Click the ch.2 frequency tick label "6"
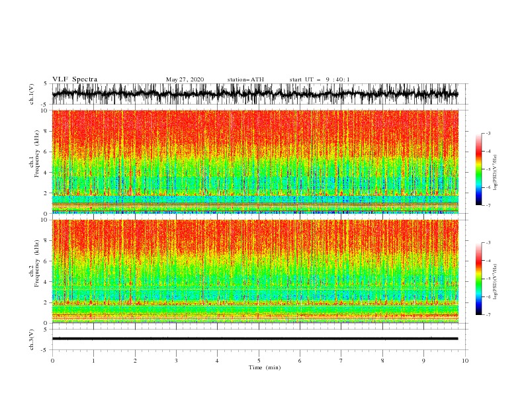 tap(46, 261)
